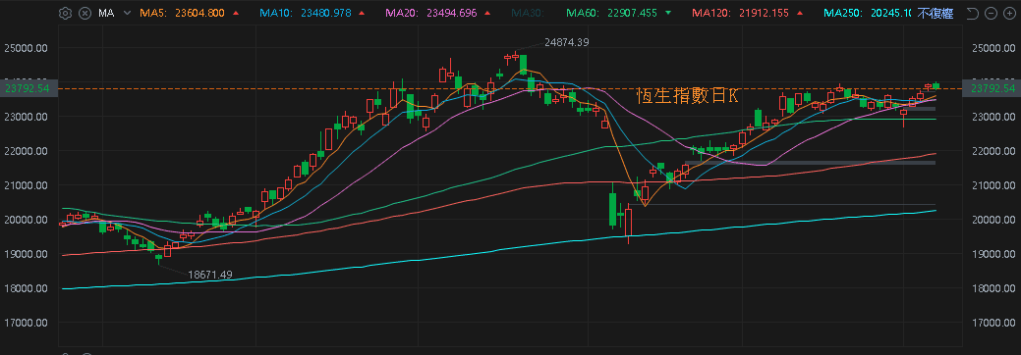Screen dimensions: 1021x355
Task: Click the 恆生指數日K chart title label
Action: (x=688, y=96)
